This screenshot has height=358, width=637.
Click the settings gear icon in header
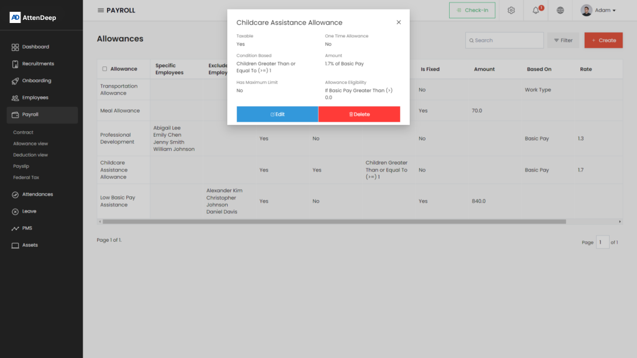tap(511, 11)
